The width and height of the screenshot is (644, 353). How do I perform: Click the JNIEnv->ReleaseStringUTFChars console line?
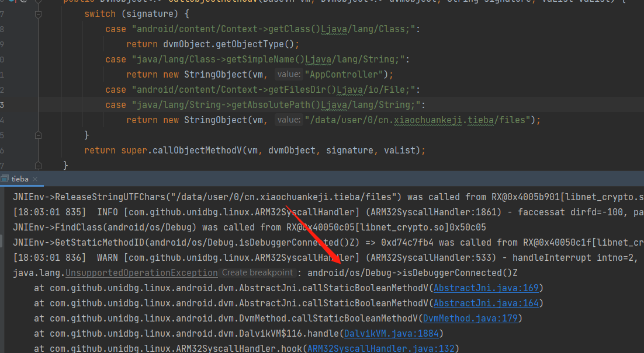coord(328,197)
